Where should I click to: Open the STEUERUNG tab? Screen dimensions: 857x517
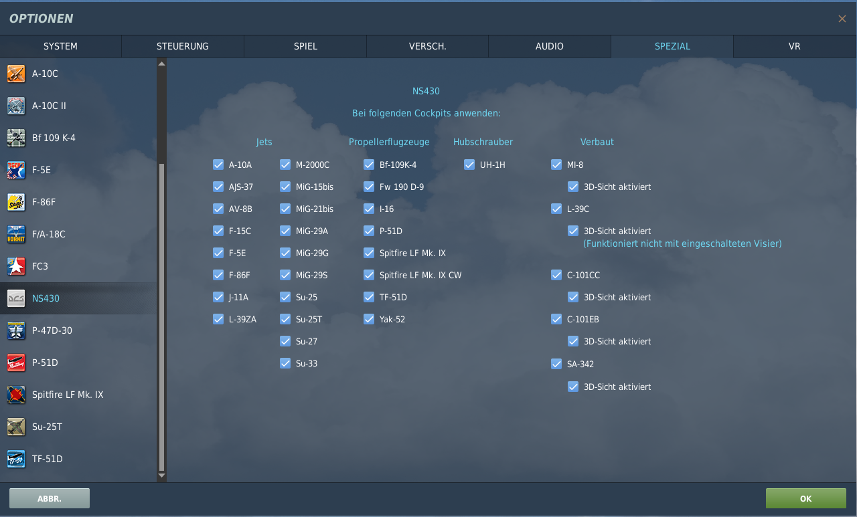(183, 46)
